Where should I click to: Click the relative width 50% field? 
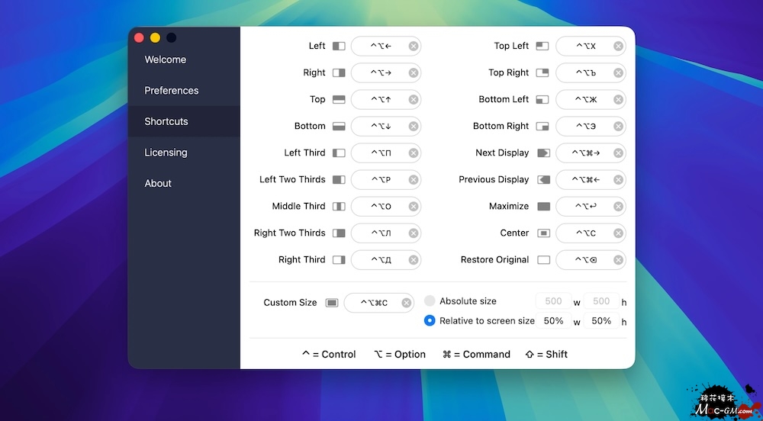553,321
